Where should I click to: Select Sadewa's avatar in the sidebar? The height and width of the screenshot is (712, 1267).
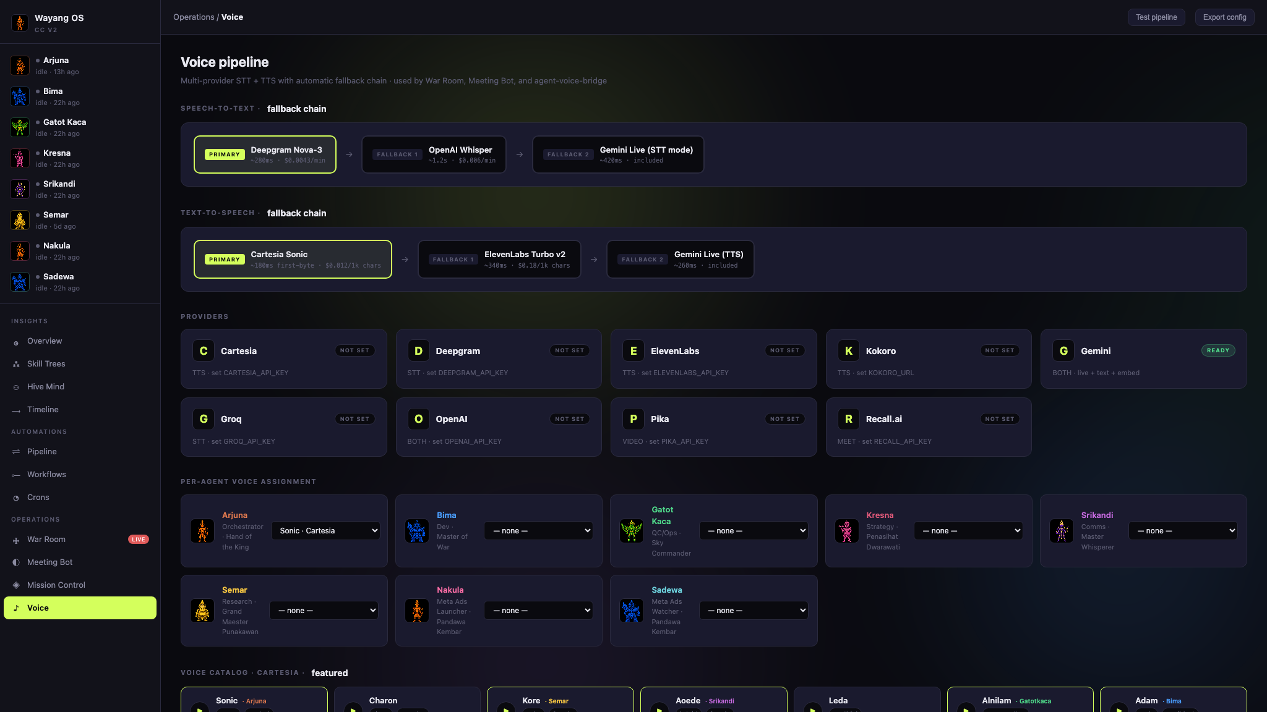coord(20,282)
